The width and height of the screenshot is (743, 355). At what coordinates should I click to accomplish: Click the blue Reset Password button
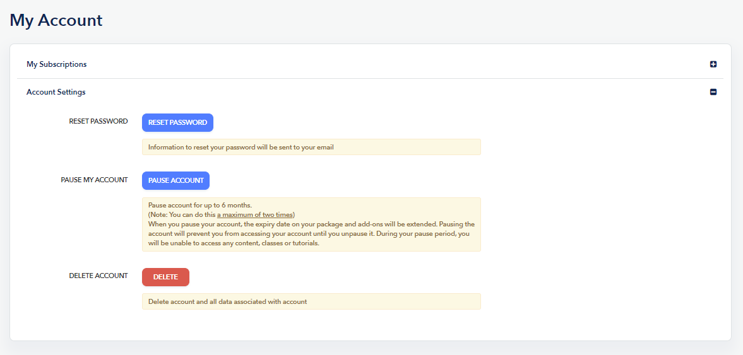tap(177, 122)
